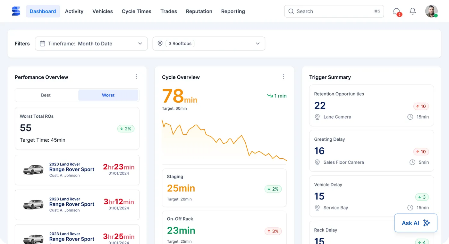
Task: Click the Rack Delay card
Action: (371, 232)
